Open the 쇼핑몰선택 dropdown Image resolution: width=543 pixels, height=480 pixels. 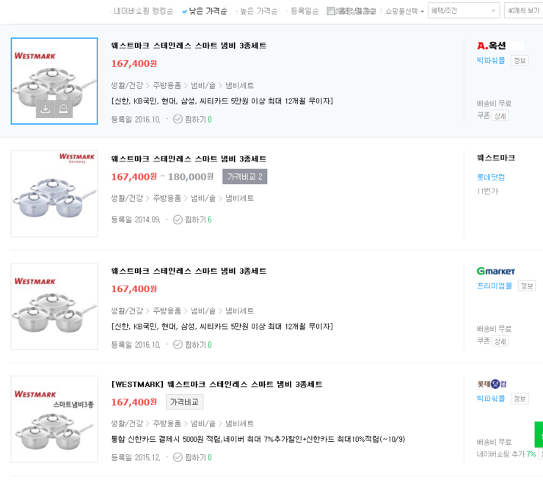(x=404, y=11)
